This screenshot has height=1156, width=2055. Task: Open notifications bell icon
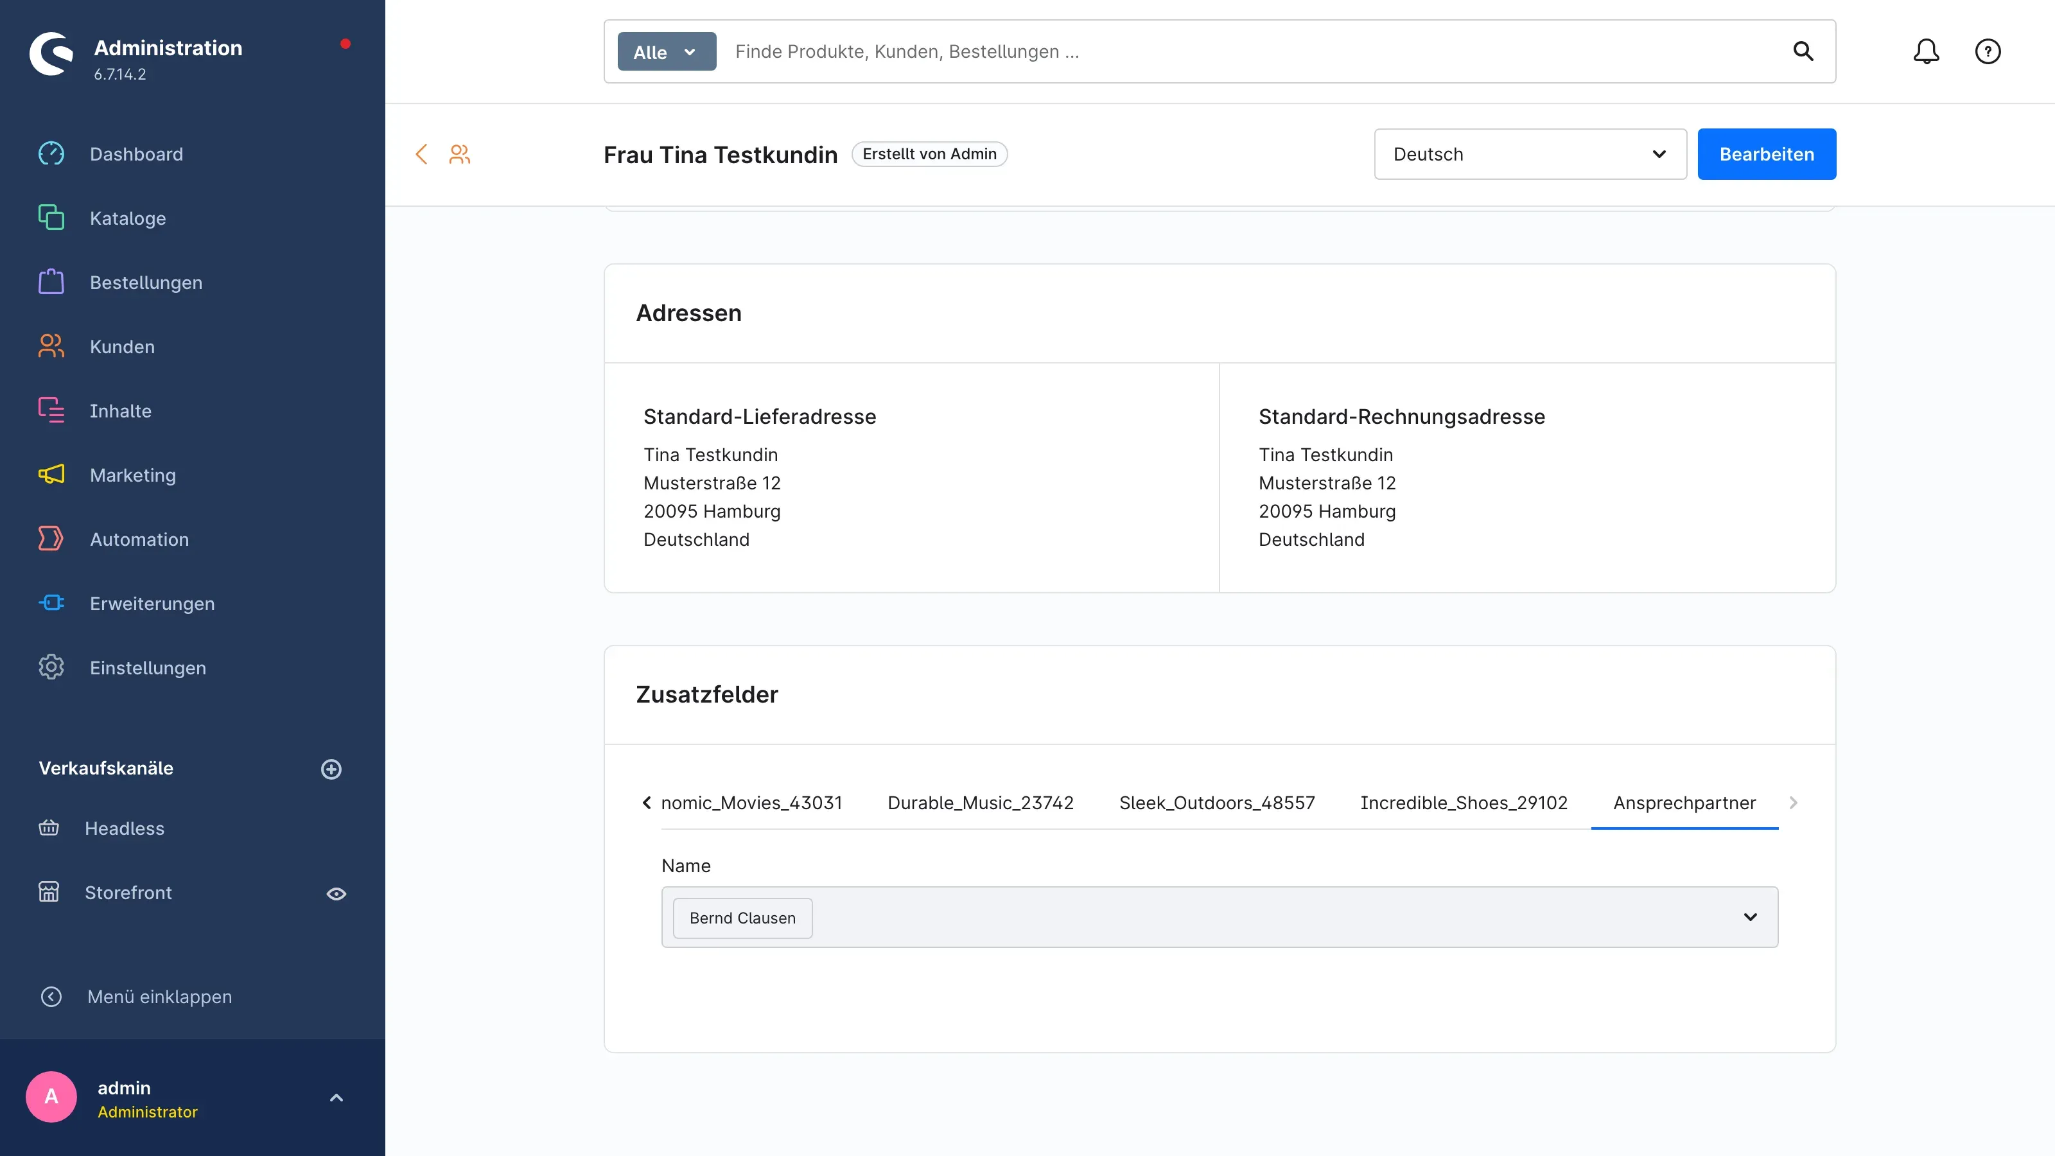click(1926, 52)
